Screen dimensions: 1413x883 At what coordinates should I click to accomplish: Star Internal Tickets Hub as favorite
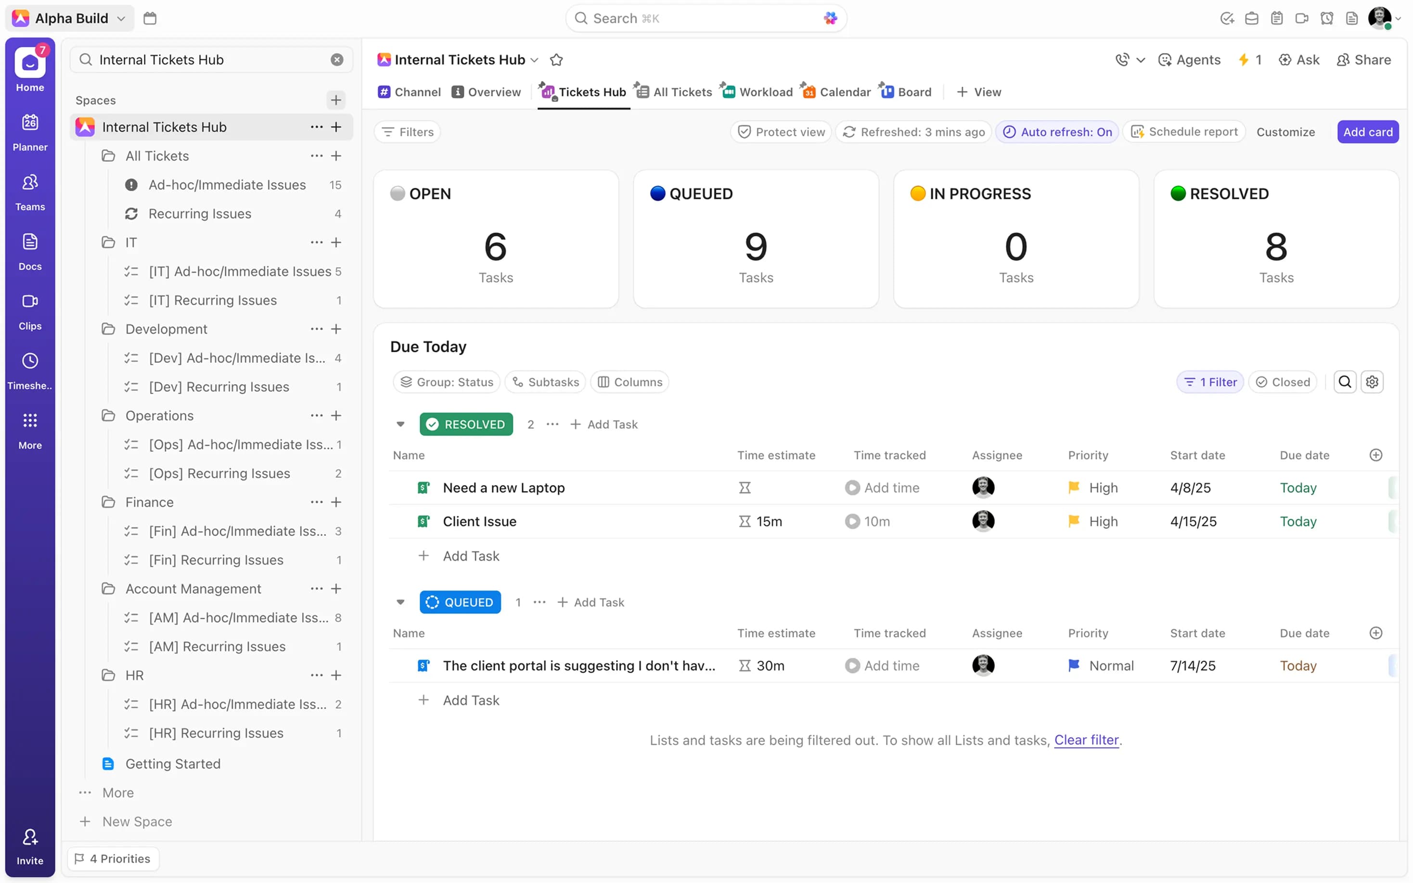click(x=556, y=60)
